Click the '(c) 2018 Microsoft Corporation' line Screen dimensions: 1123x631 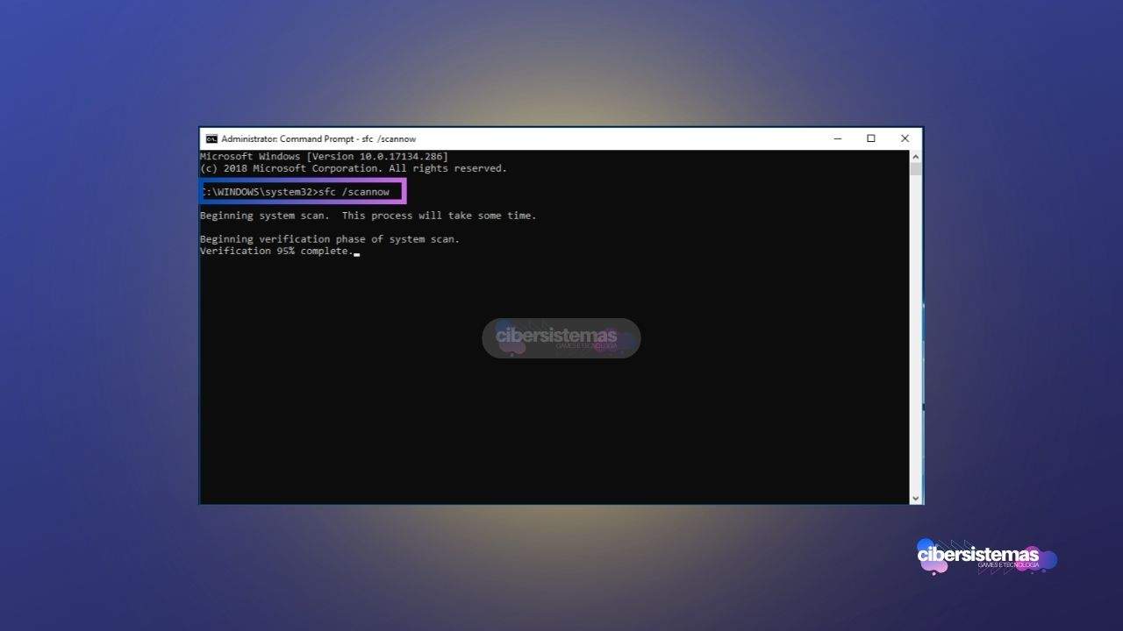354,168
